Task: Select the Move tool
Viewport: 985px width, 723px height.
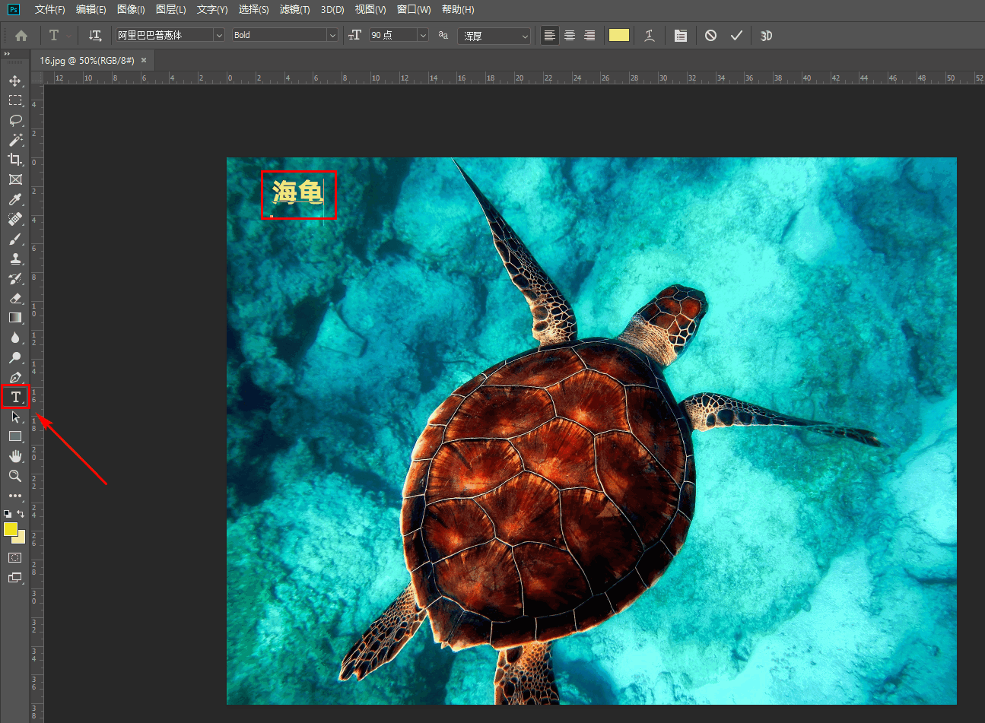Action: (15, 81)
